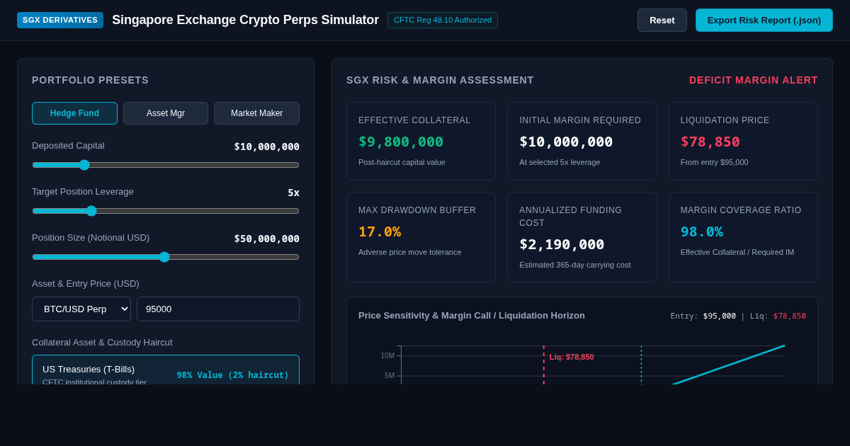Click the 98% Value (2% haircut) label
Screen dimensions: 850x446
(233, 375)
